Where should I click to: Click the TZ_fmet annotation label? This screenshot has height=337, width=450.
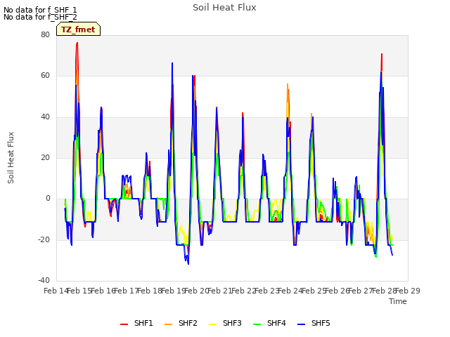pos(78,29)
